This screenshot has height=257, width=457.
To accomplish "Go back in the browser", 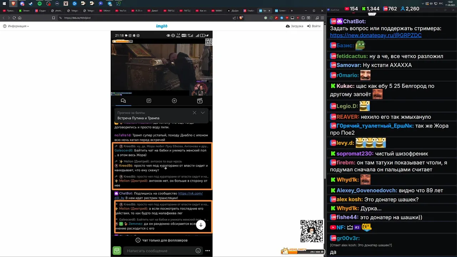I will [4, 18].
